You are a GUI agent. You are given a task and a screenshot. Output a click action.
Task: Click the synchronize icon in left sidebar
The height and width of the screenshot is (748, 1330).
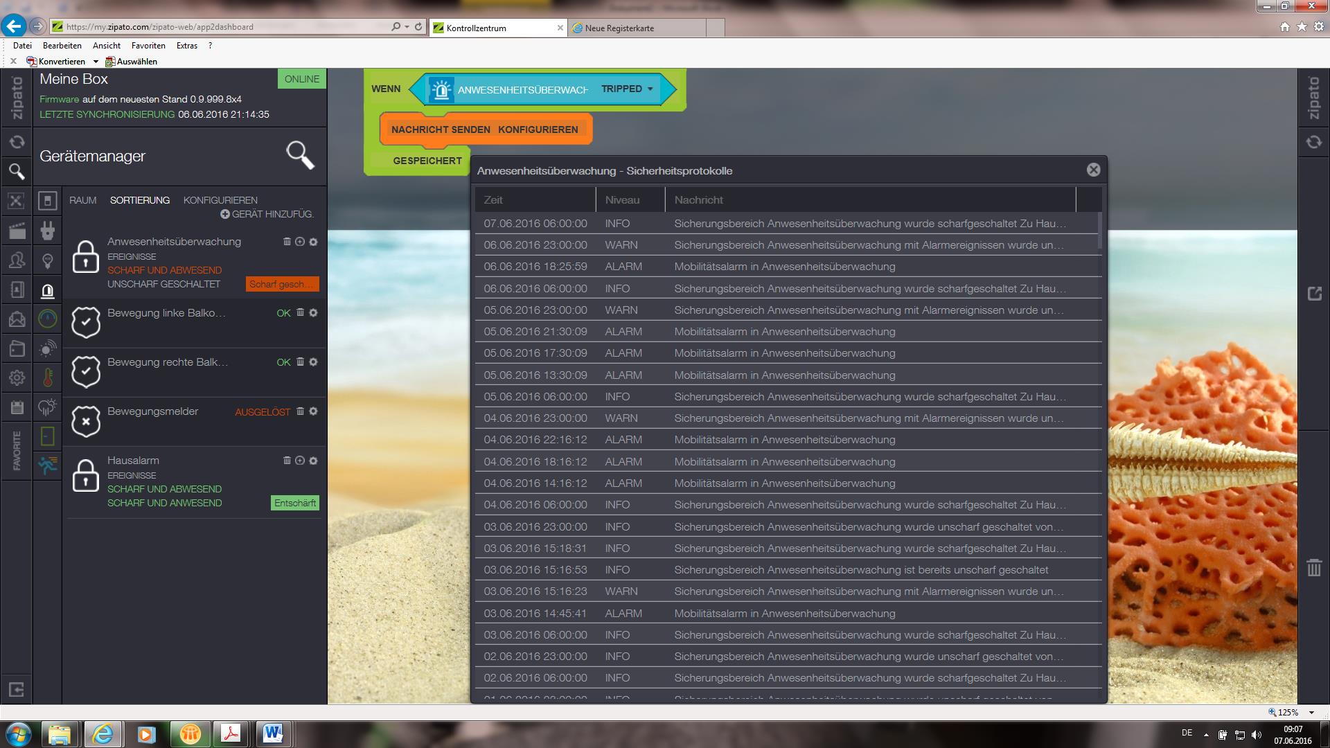coord(17,142)
